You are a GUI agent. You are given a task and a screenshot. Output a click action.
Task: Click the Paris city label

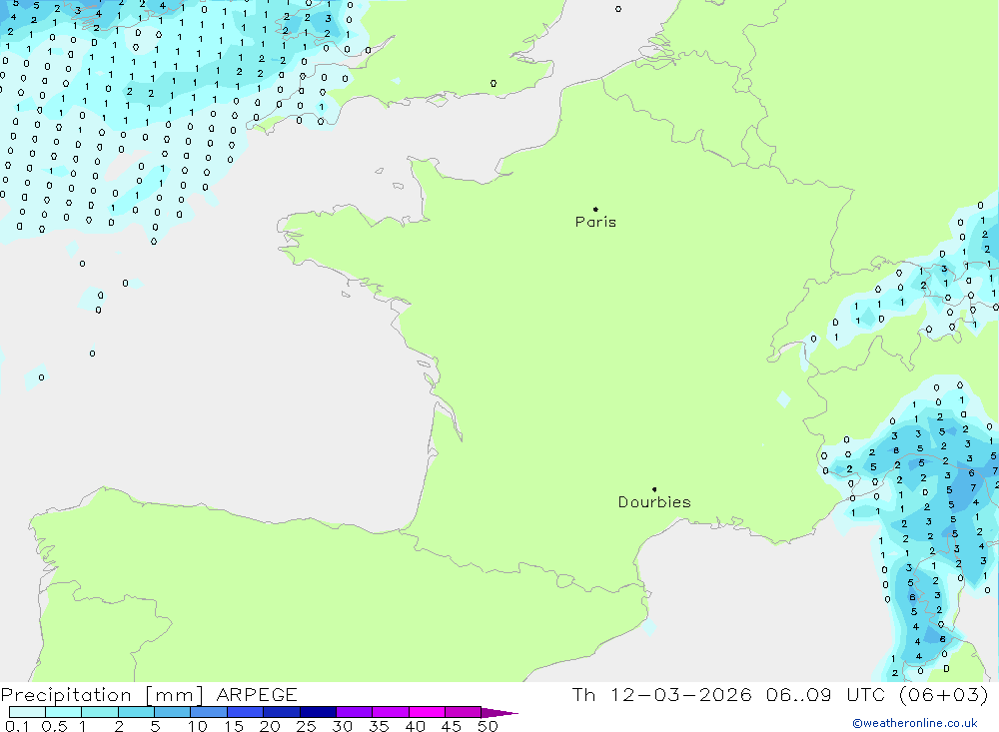[x=595, y=222]
